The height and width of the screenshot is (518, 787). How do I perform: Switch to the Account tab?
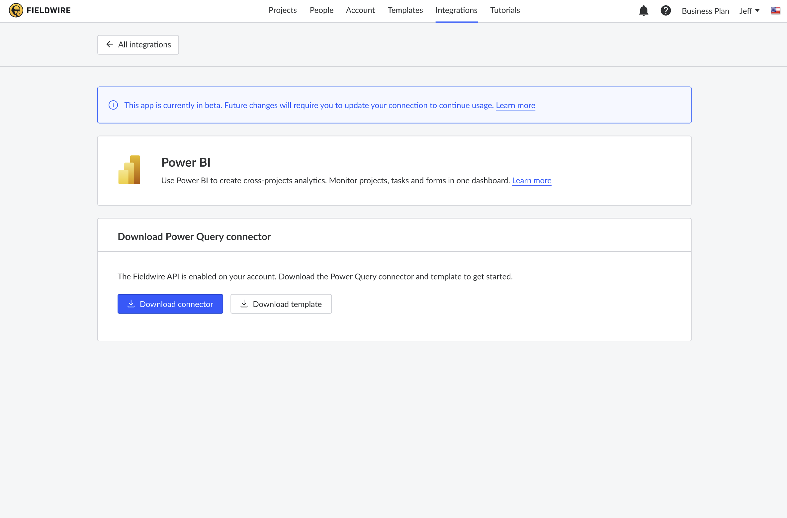point(360,10)
